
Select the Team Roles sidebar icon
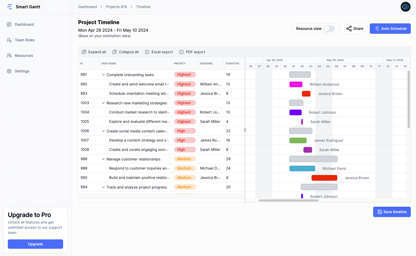(9, 40)
